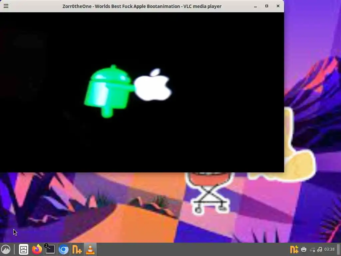Launch Firefox from the taskbar
This screenshot has width=341, height=256.
(x=37, y=249)
